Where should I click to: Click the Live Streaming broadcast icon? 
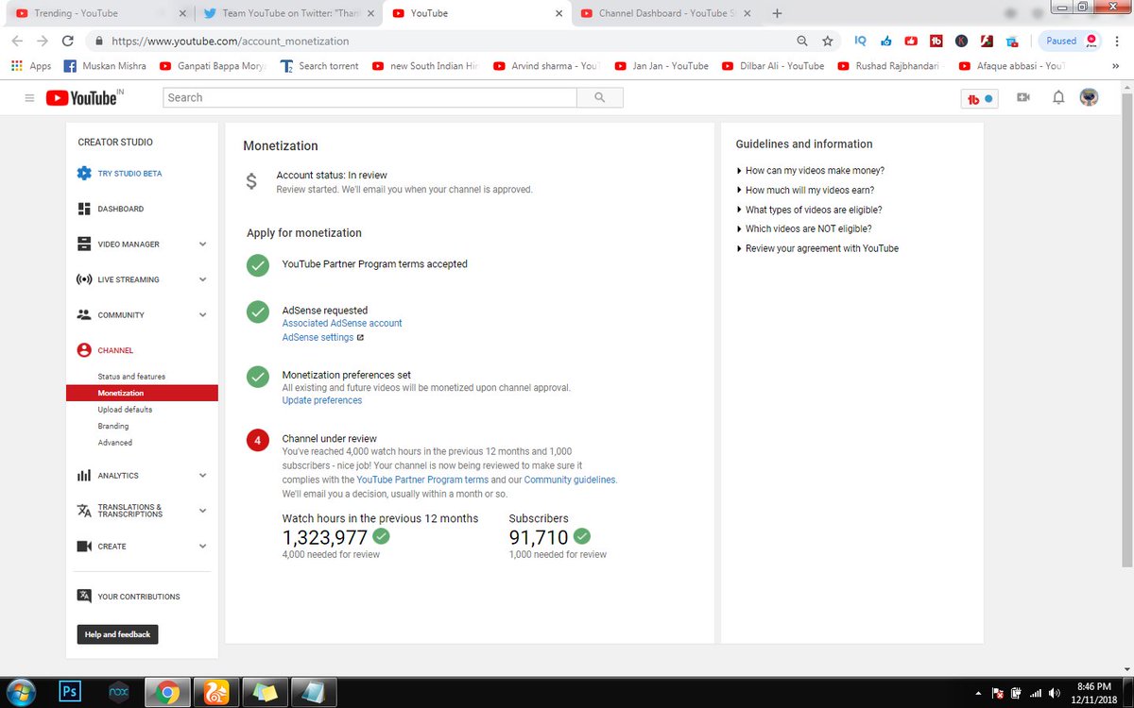tap(84, 279)
